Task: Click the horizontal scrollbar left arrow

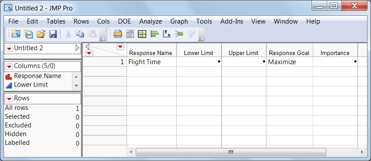Action: click(131, 152)
